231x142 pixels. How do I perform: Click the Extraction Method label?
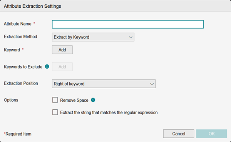pyautogui.click(x=20, y=36)
